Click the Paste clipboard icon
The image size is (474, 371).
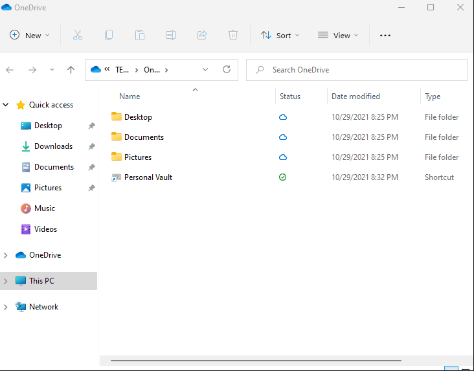[140, 36]
